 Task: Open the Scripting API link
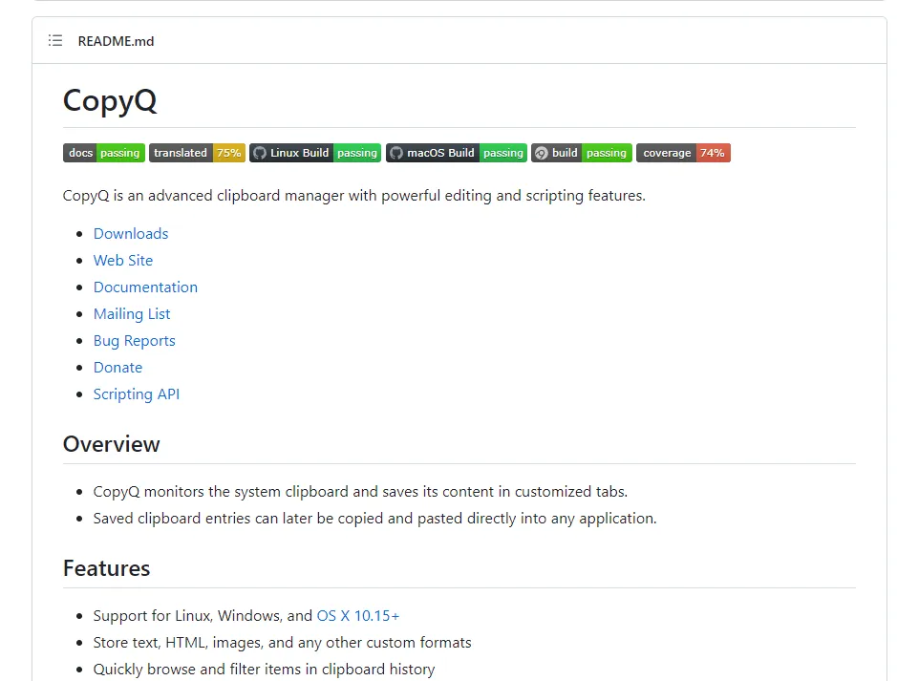point(137,394)
